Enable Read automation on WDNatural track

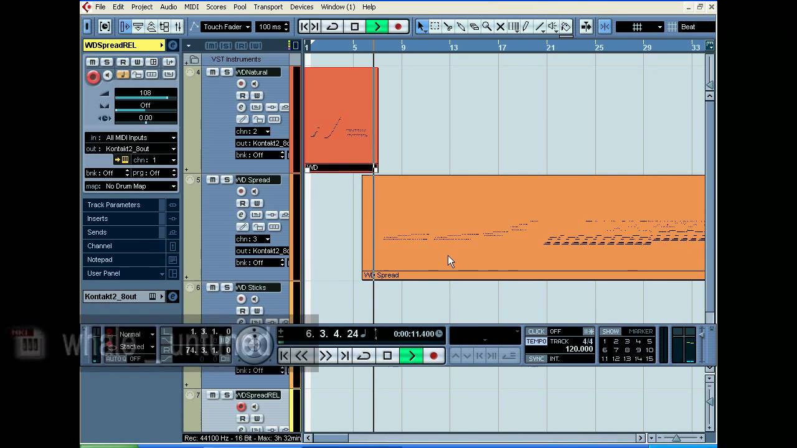[242, 96]
